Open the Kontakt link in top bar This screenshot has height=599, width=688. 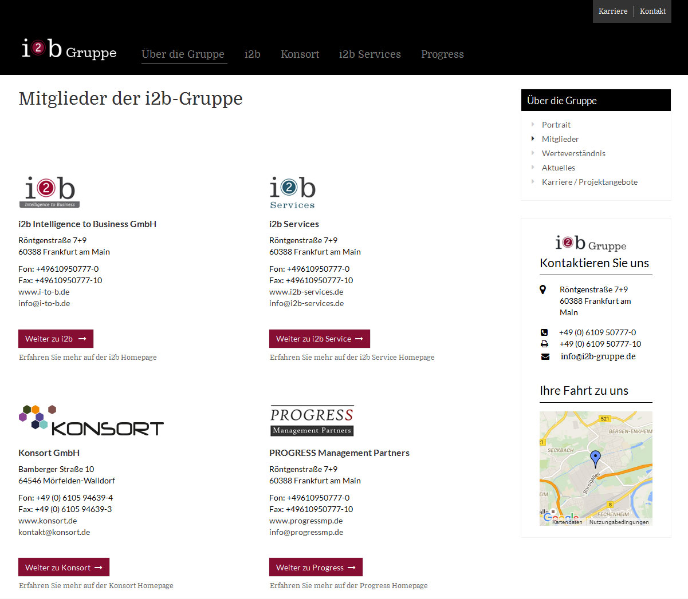(652, 11)
